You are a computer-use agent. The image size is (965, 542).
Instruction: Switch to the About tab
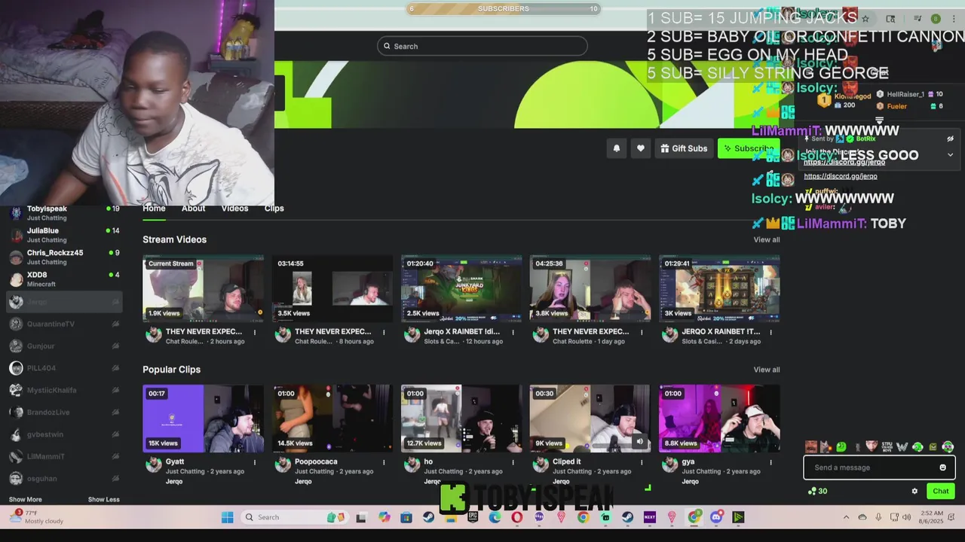[193, 209]
